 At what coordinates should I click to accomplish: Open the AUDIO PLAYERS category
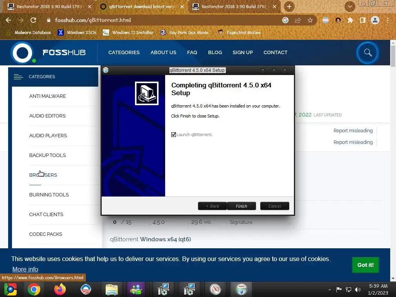[x=48, y=136]
